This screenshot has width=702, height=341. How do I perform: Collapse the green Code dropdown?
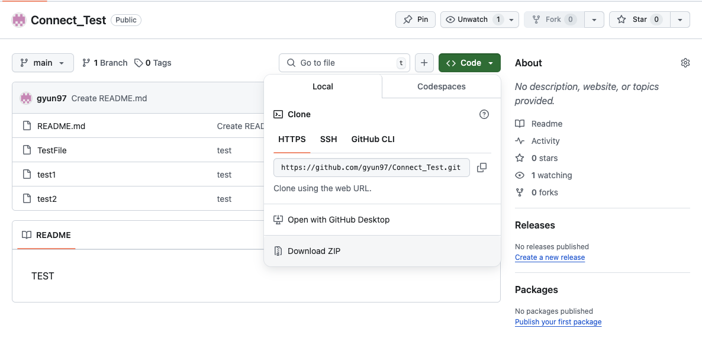coord(469,63)
